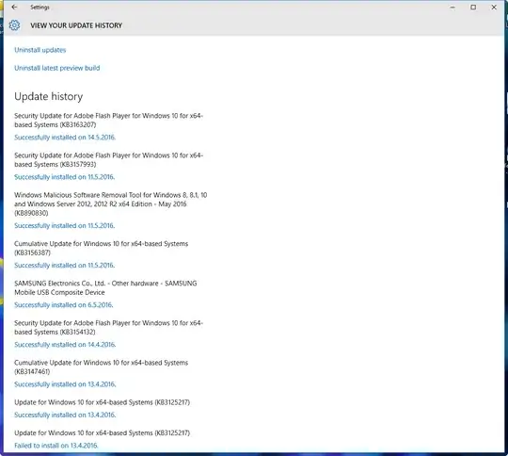Select Cumulative Update KB3156387 entry text
Image resolution: width=508 pixels, height=456 pixels.
coord(101,248)
